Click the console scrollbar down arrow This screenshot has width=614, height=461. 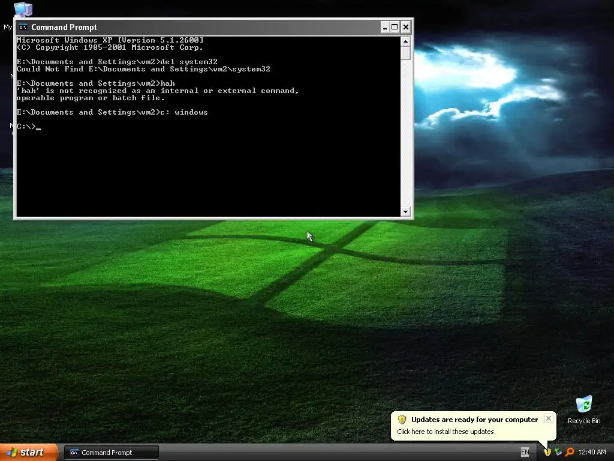[x=406, y=212]
